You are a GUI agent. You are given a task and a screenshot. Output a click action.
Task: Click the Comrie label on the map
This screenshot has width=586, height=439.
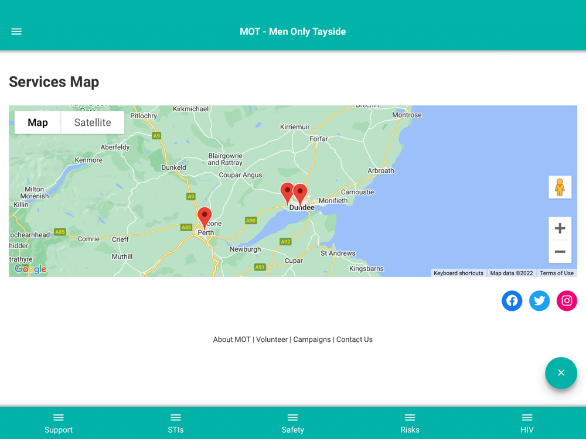[88, 239]
